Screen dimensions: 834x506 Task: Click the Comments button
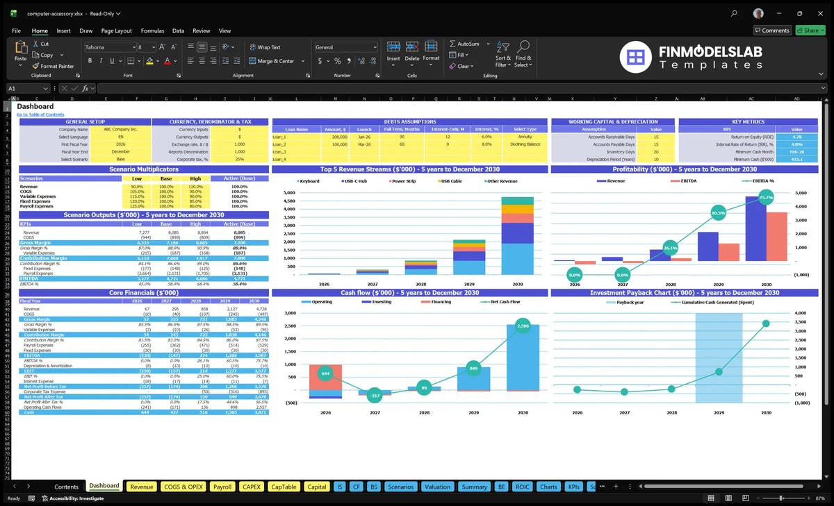[772, 30]
